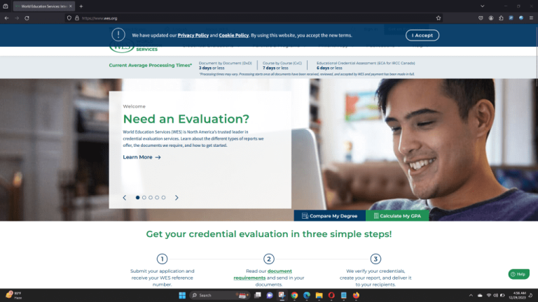Select the first carousel dot
Viewport: 538px width, 302px height.
[137, 198]
